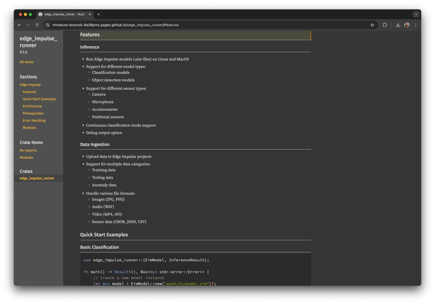The width and height of the screenshot is (435, 304).
Task: Open the Downloads icon
Action: tap(398, 25)
